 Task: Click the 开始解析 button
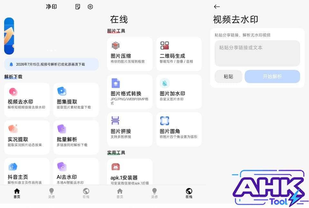pyautogui.click(x=272, y=76)
